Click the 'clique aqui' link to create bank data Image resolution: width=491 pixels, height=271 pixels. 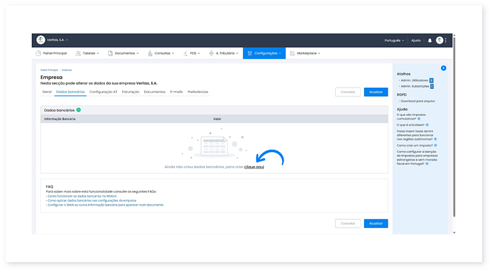254,167
